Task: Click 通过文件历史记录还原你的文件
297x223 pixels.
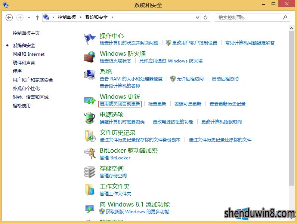Action: [x=220, y=140]
